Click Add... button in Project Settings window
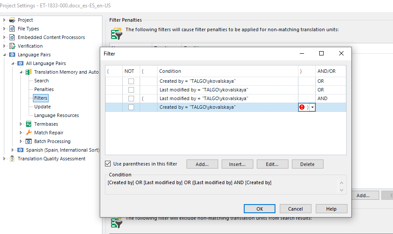 (363, 195)
